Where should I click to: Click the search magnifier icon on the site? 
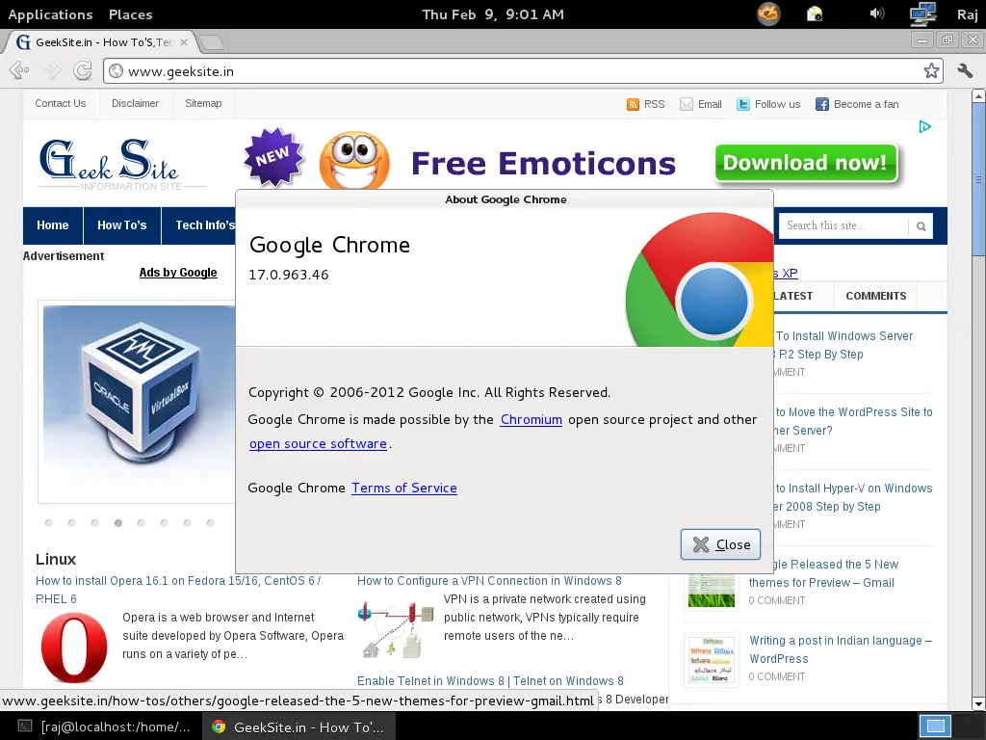point(921,226)
